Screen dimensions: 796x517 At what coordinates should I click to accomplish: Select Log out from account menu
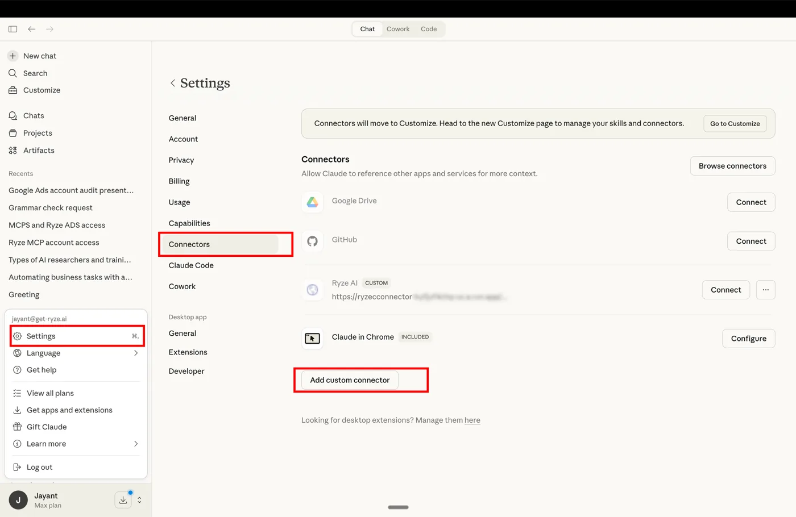coord(76,467)
